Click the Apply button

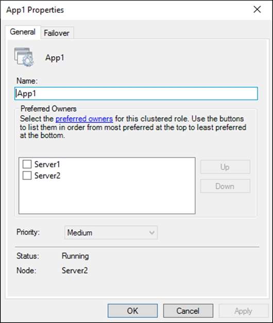[244, 311]
